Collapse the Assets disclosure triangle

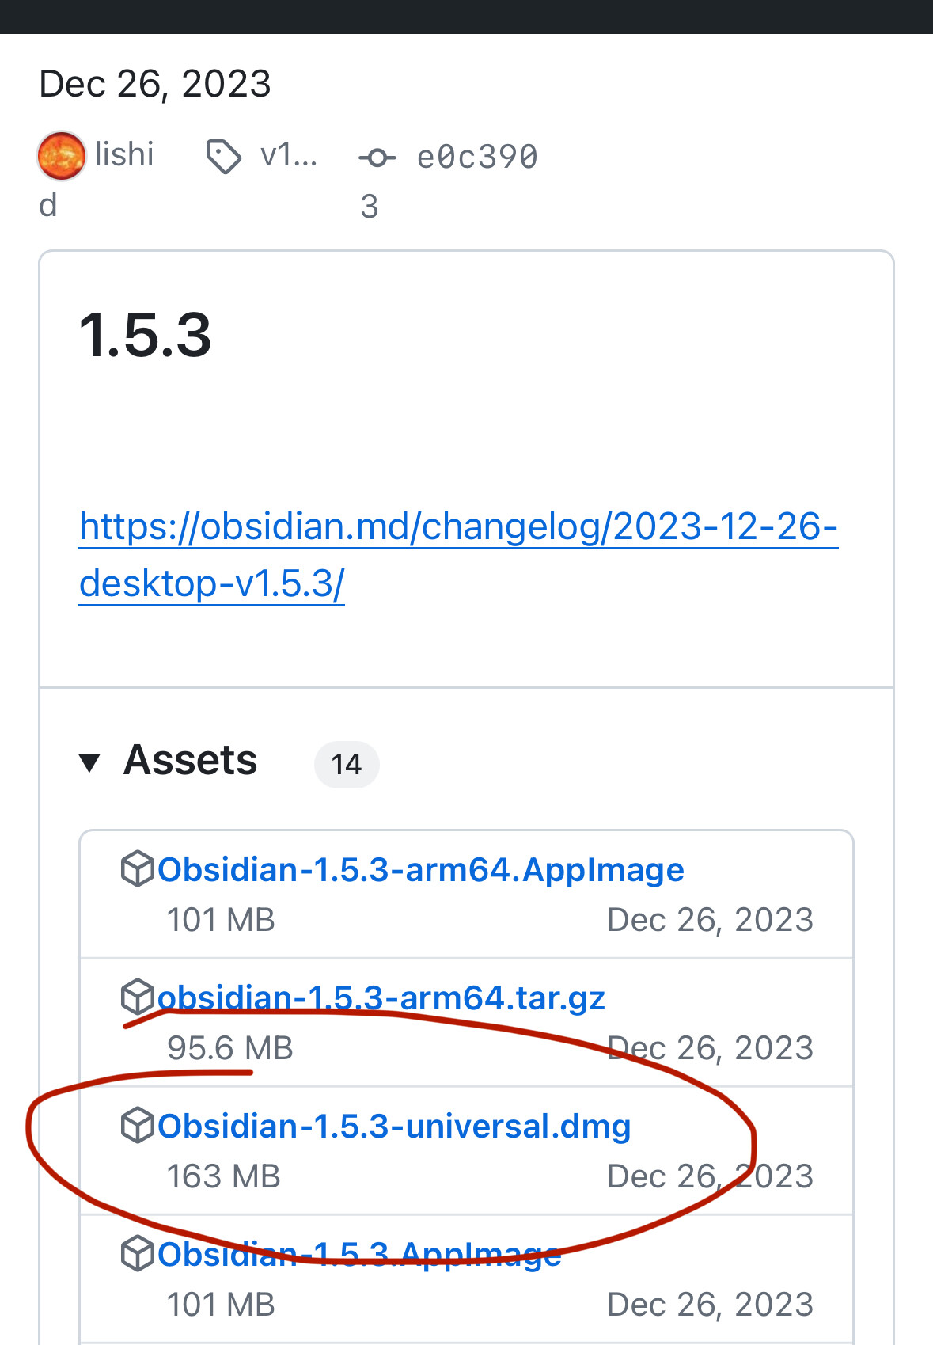[x=89, y=763]
